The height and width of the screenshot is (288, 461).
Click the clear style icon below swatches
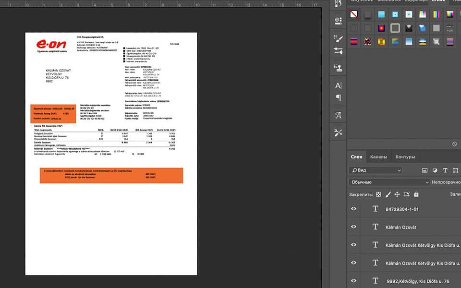(455, 144)
